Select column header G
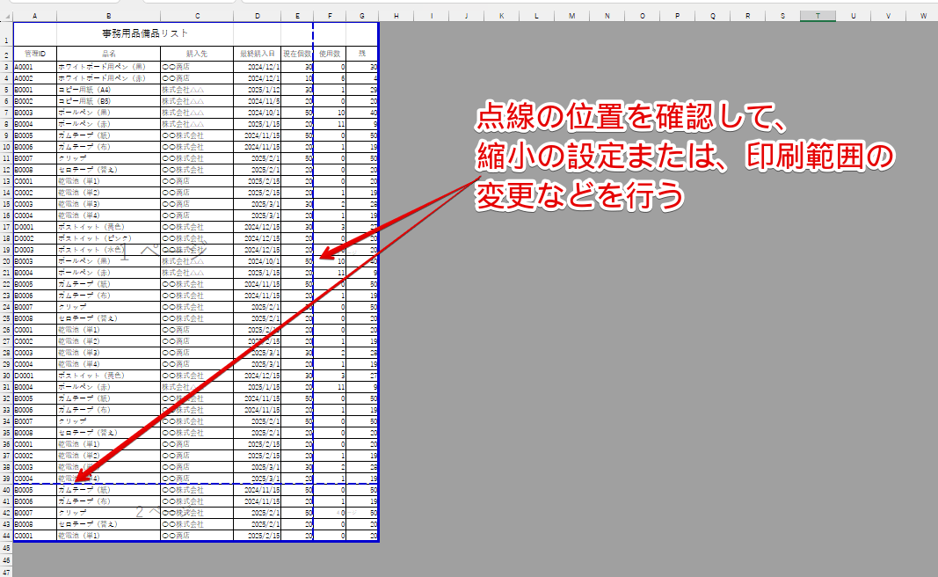Screen dimensions: 938x577 362,15
